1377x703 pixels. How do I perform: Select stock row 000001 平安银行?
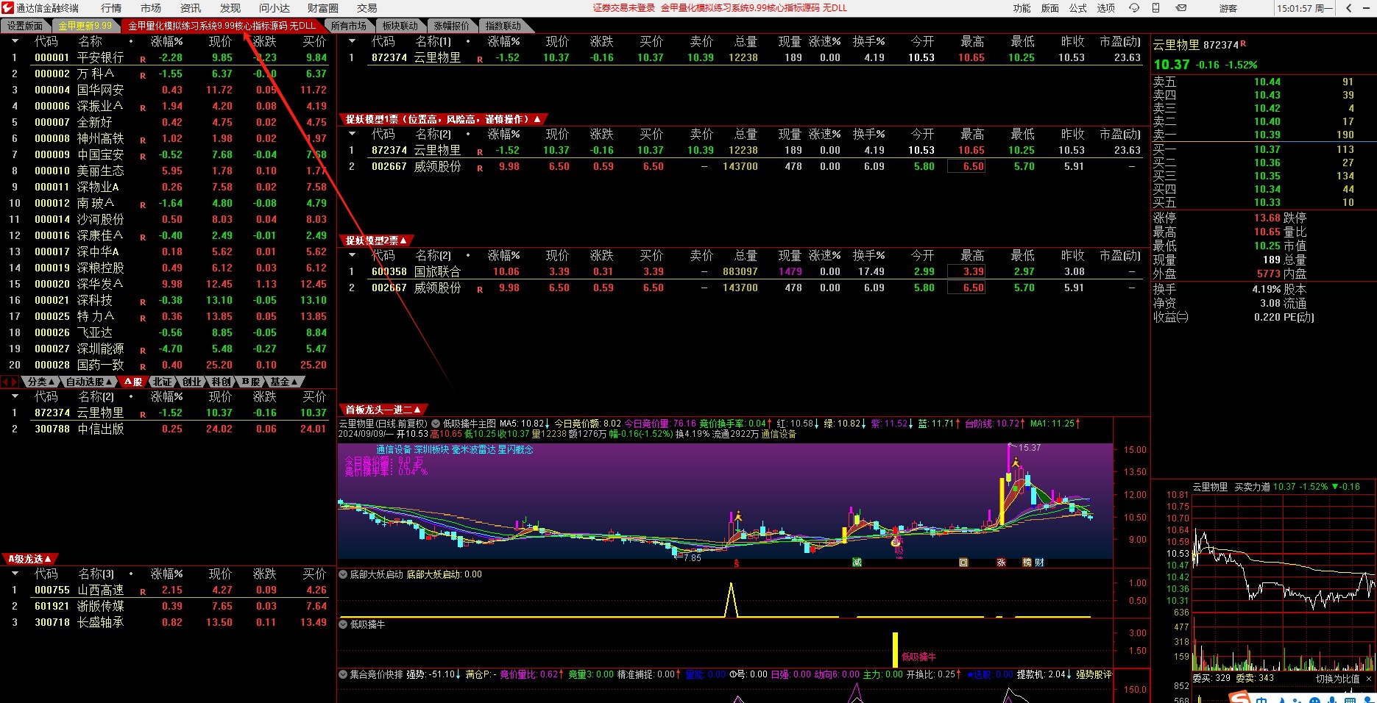[168, 57]
